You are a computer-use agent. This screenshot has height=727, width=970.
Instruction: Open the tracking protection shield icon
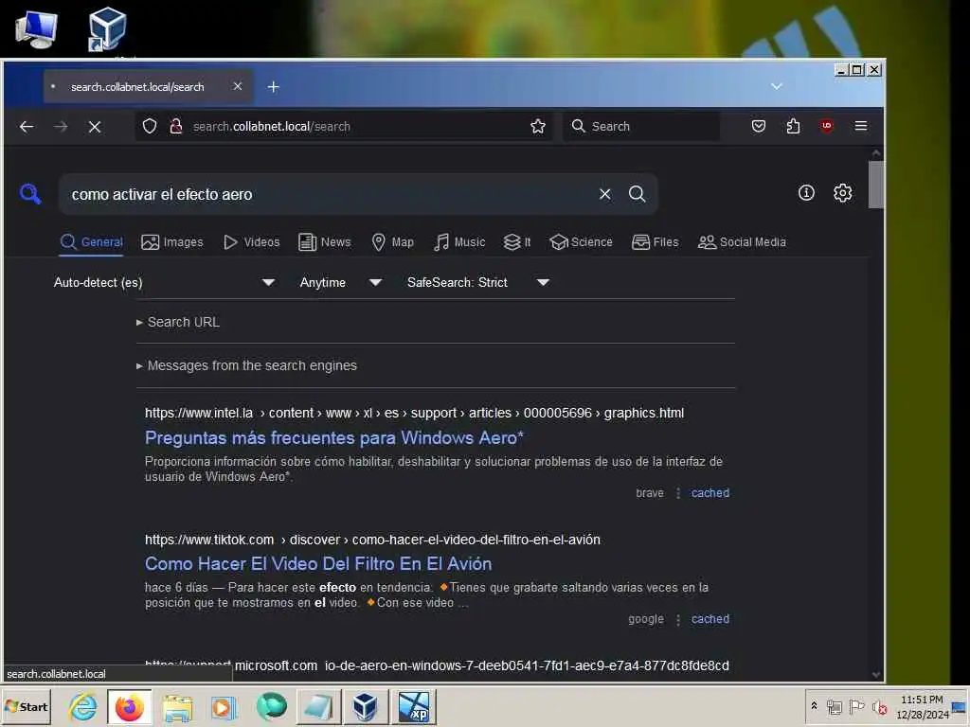click(x=150, y=126)
